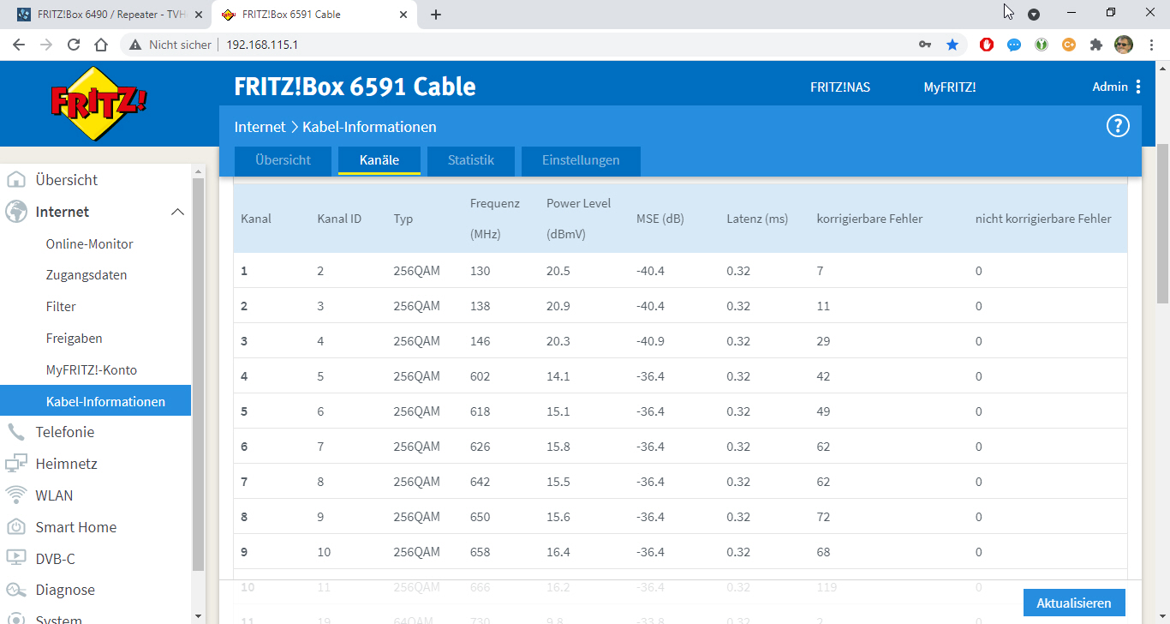
Task: Click the browser home icon
Action: click(x=101, y=45)
